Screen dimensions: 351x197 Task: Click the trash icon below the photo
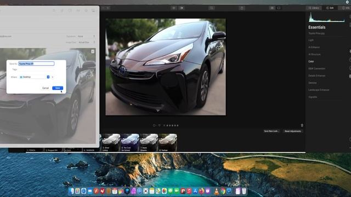pyautogui.click(x=302, y=125)
